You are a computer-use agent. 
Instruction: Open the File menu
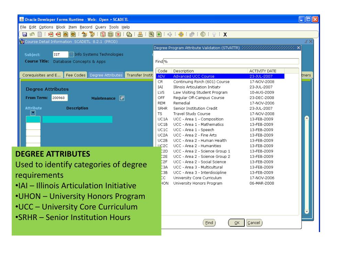(23, 27)
